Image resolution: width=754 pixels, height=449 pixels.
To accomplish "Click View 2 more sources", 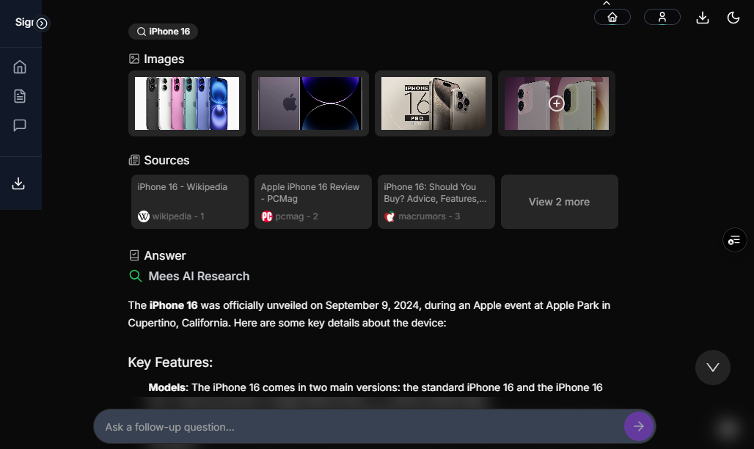I will [559, 202].
